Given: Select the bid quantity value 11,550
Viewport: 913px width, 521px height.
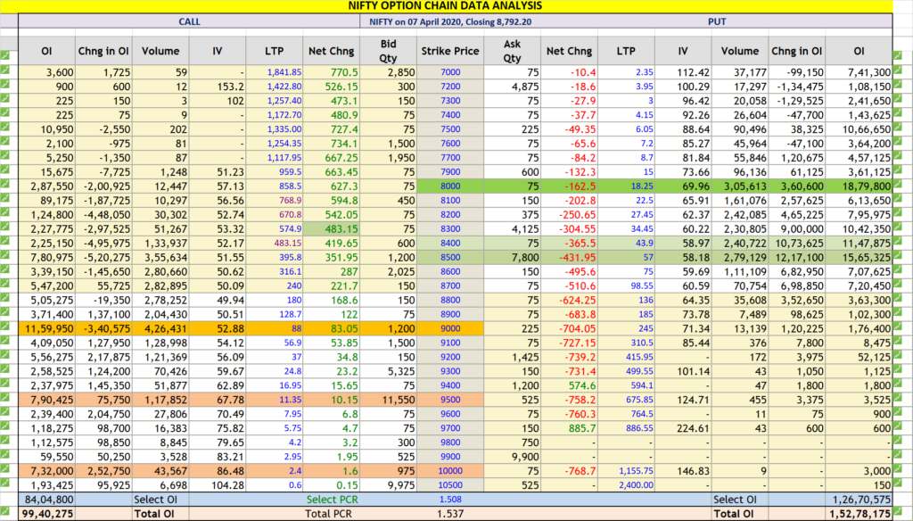Looking at the screenshot, I should click(x=397, y=400).
